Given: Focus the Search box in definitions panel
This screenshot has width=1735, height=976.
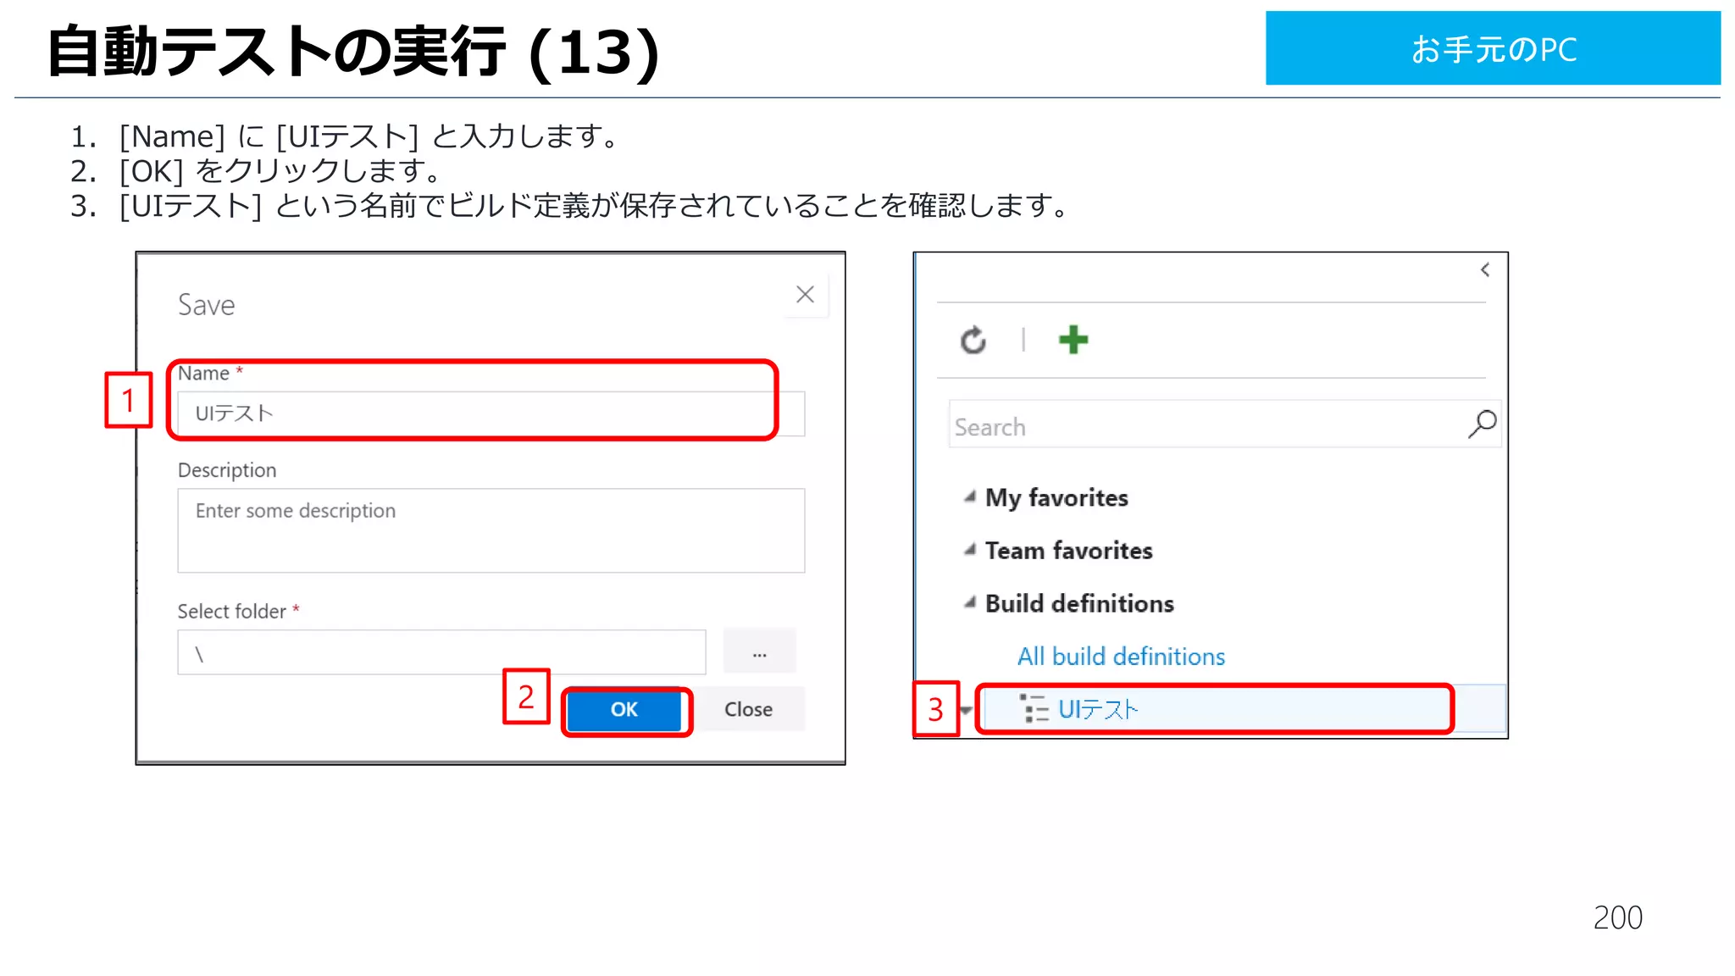Looking at the screenshot, I should pyautogui.click(x=1224, y=424).
